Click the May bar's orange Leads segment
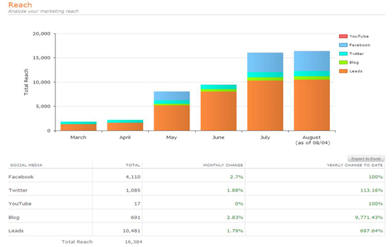 [x=172, y=117]
